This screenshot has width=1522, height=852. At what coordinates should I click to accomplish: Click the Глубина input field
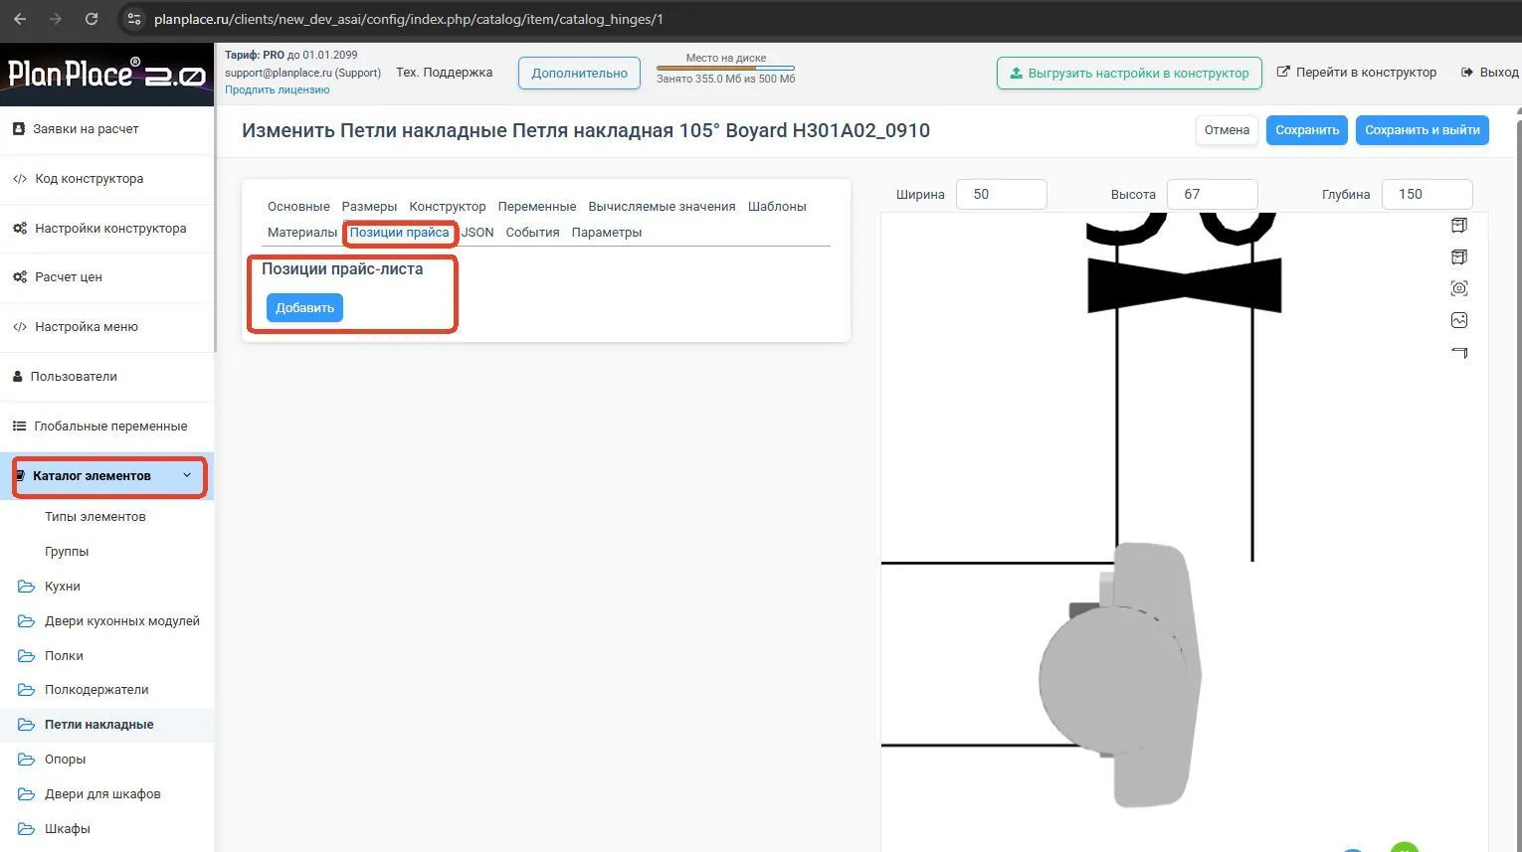click(x=1427, y=194)
